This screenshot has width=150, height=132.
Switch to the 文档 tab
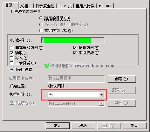[26, 6]
